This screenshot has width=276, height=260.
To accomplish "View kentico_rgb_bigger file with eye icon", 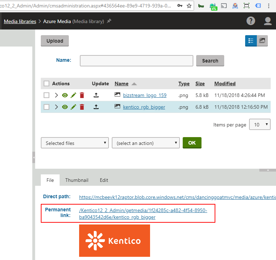I will (65, 107).
